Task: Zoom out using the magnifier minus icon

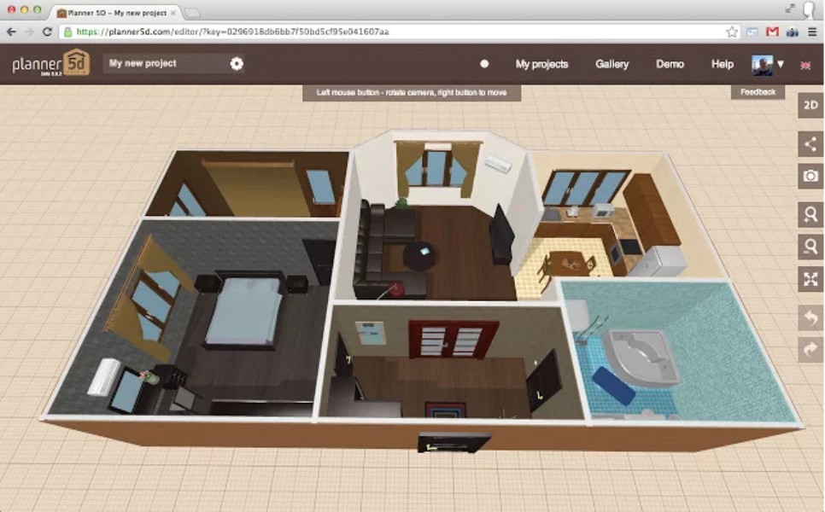Action: pyautogui.click(x=810, y=247)
